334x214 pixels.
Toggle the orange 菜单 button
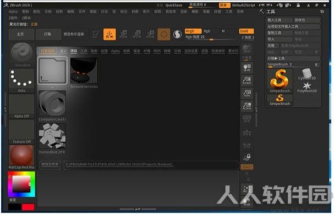(225, 5)
